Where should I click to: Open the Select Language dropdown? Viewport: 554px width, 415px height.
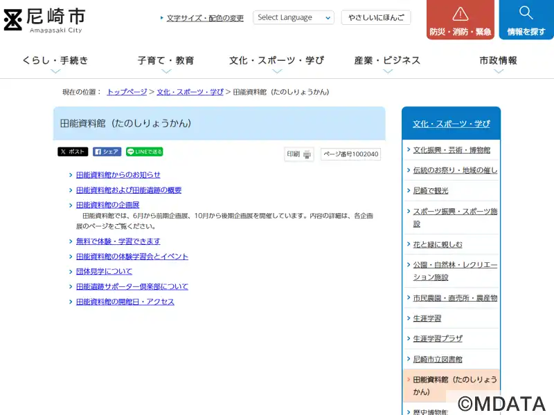tap(293, 17)
